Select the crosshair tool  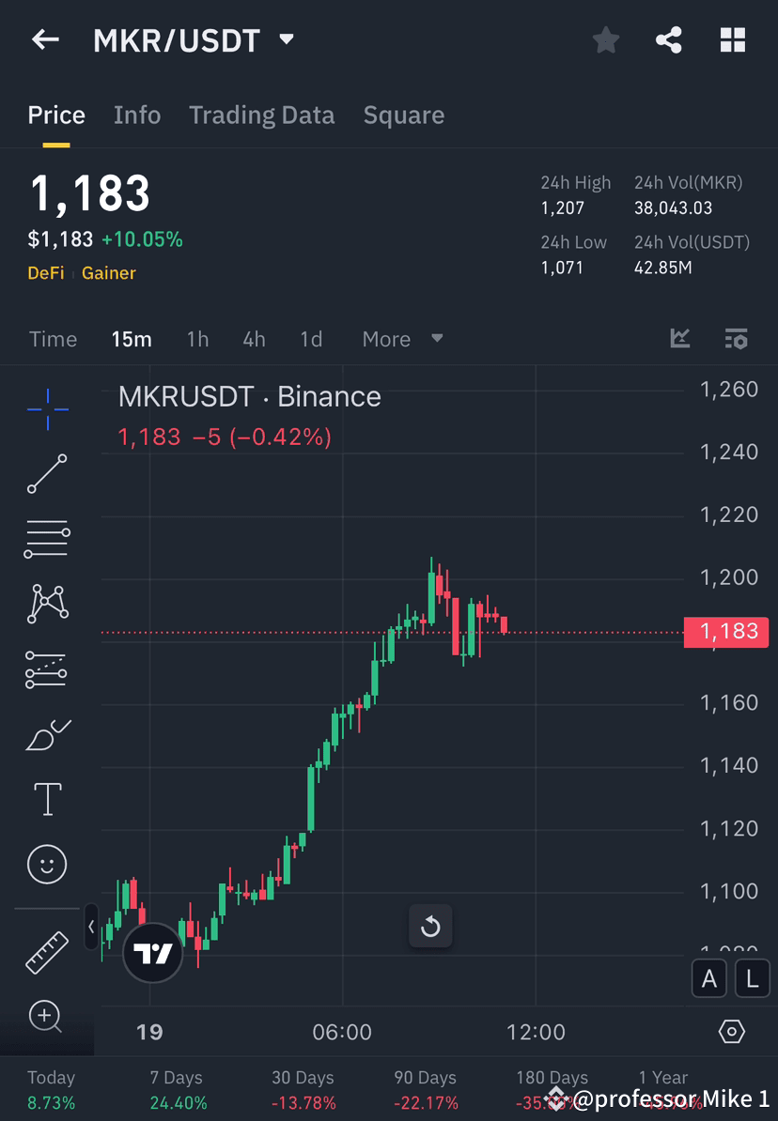coord(47,408)
